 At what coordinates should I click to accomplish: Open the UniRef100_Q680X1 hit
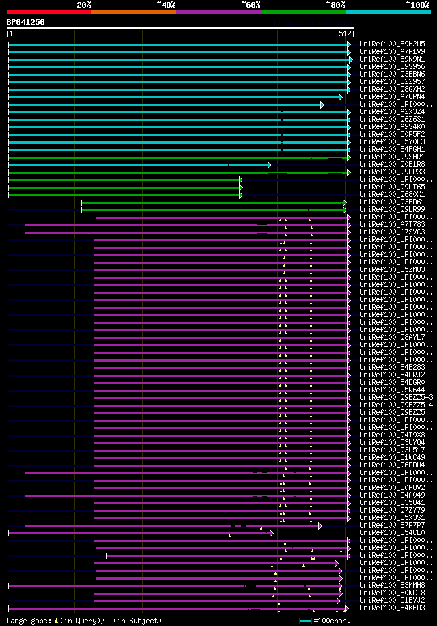click(392, 194)
